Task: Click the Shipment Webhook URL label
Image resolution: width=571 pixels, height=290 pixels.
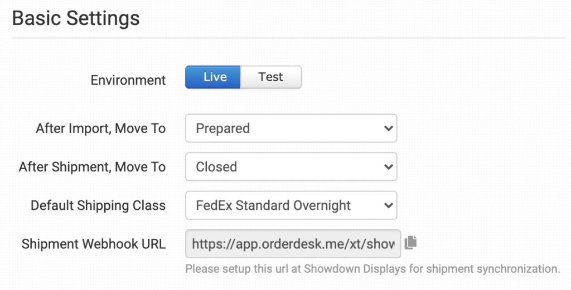Action: [94, 244]
